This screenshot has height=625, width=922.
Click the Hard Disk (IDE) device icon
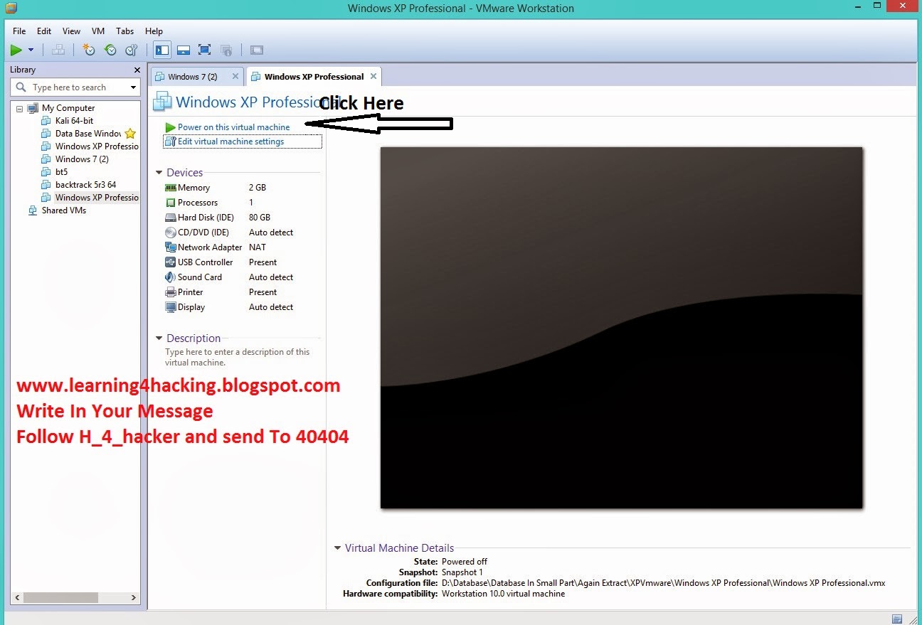[170, 218]
